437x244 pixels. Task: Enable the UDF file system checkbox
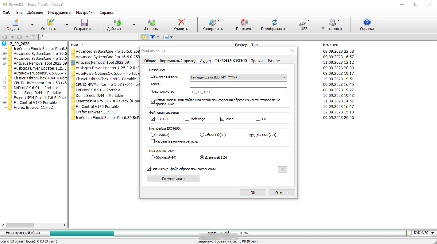258,119
